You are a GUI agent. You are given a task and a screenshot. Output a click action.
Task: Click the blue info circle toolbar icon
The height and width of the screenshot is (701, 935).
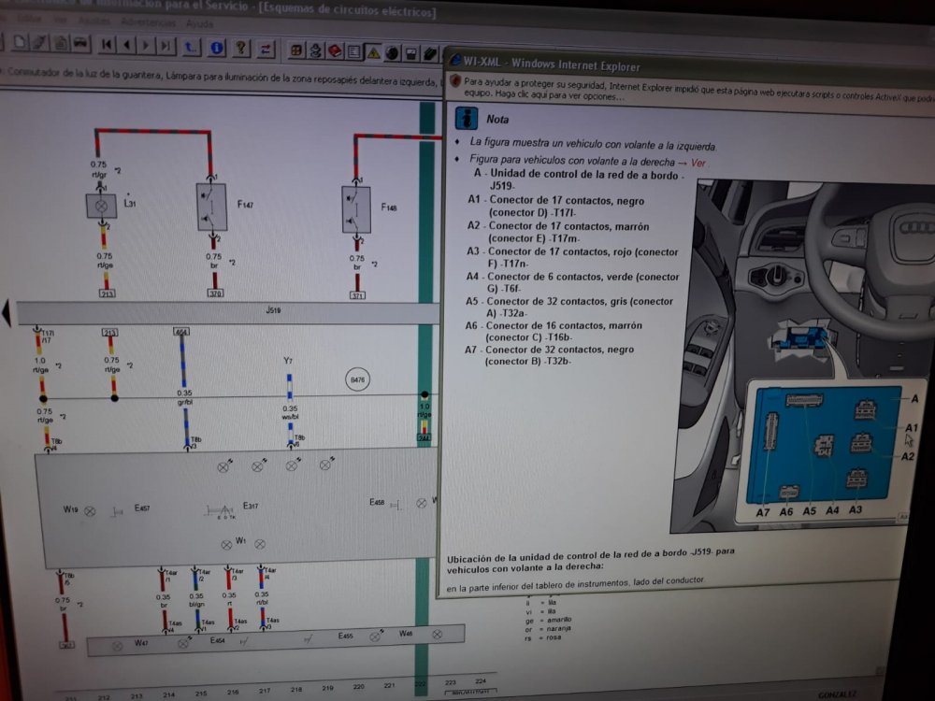[x=217, y=47]
